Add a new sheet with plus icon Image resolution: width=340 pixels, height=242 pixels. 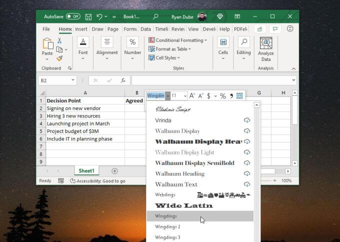[x=114, y=171]
